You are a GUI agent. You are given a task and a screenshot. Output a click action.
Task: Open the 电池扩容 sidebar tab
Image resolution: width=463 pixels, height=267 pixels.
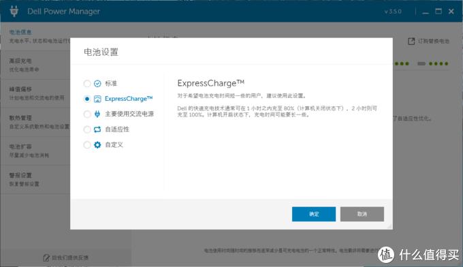point(35,151)
